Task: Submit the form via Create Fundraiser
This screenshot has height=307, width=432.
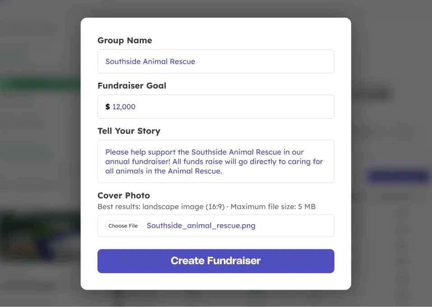Action: coord(215,261)
